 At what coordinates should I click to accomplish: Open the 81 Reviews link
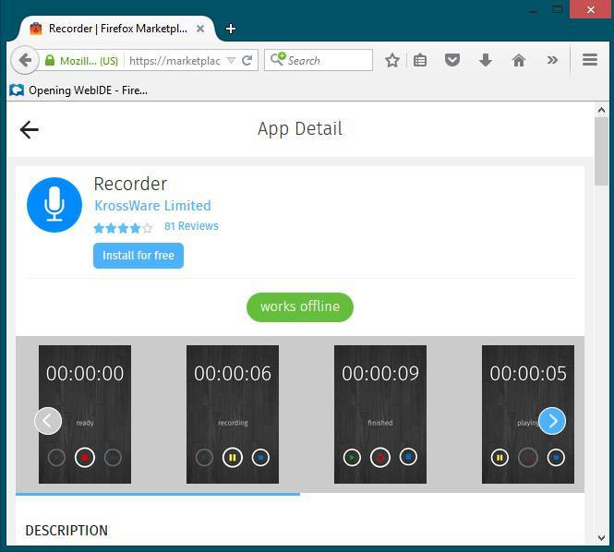click(x=191, y=226)
